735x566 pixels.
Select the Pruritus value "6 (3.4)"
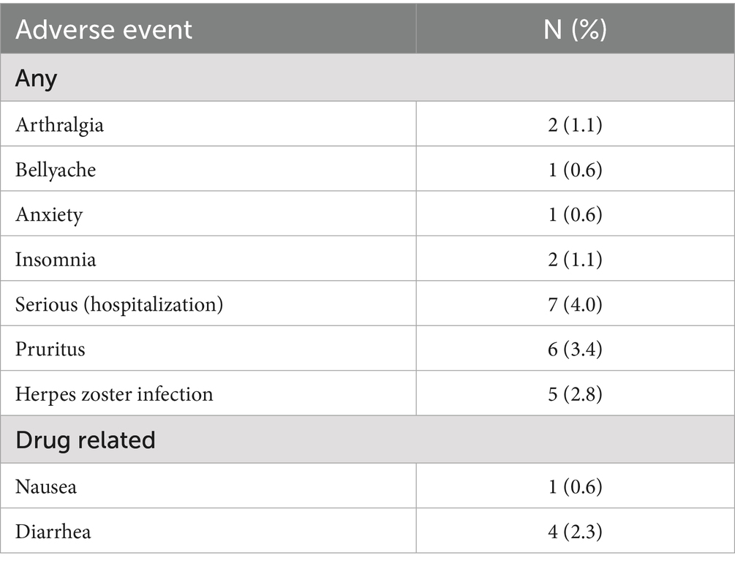pyautogui.click(x=574, y=349)
